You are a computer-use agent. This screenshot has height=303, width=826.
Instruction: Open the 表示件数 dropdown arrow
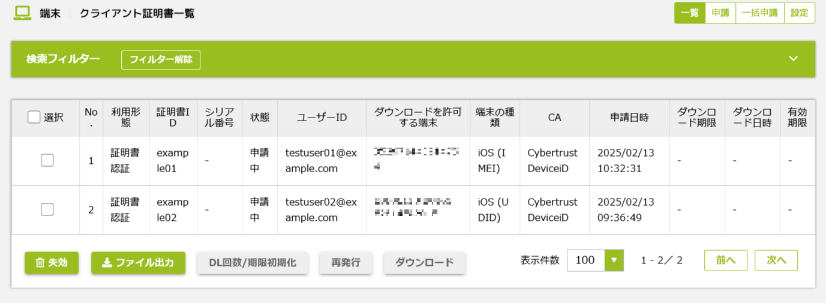[614, 260]
